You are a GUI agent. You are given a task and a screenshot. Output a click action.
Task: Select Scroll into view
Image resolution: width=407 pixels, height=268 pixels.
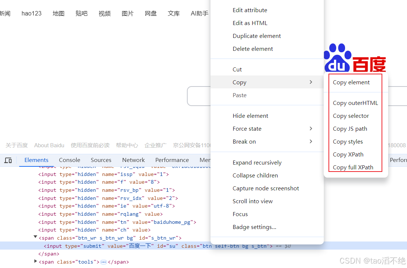point(252,201)
